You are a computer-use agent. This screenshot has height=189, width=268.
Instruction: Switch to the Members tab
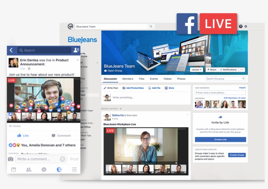[x=127, y=79]
